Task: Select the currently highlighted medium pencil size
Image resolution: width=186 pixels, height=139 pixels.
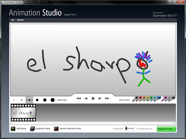Action: [x=29, y=100]
